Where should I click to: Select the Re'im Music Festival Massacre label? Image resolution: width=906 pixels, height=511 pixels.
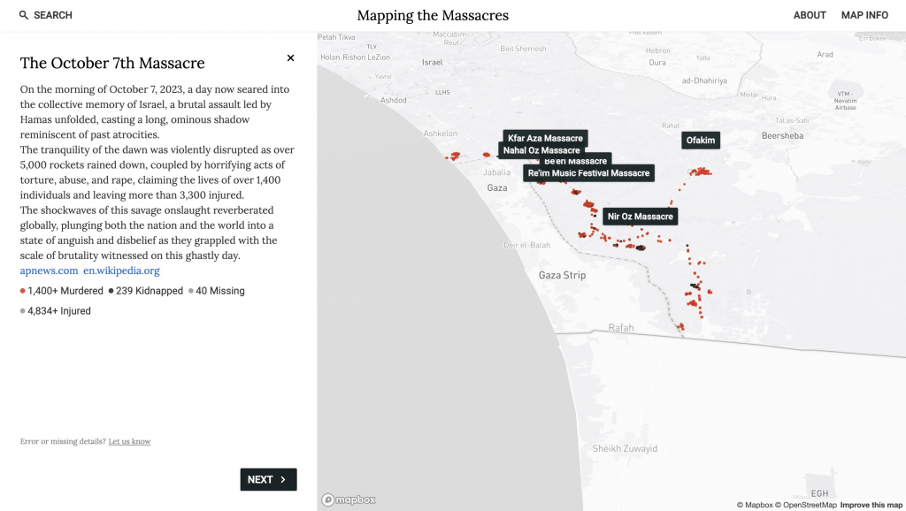pos(588,173)
